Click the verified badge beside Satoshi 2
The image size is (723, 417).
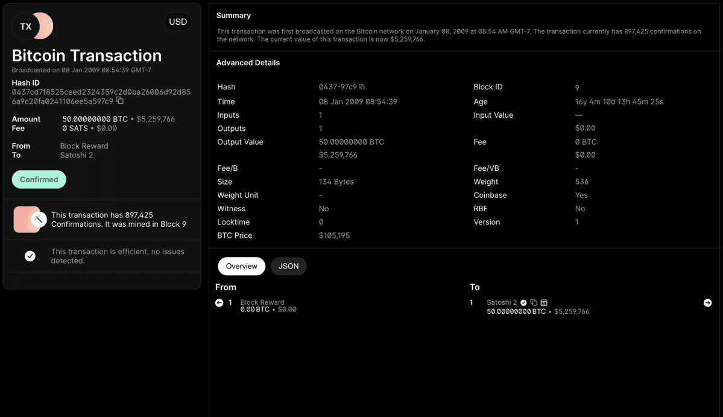point(523,302)
